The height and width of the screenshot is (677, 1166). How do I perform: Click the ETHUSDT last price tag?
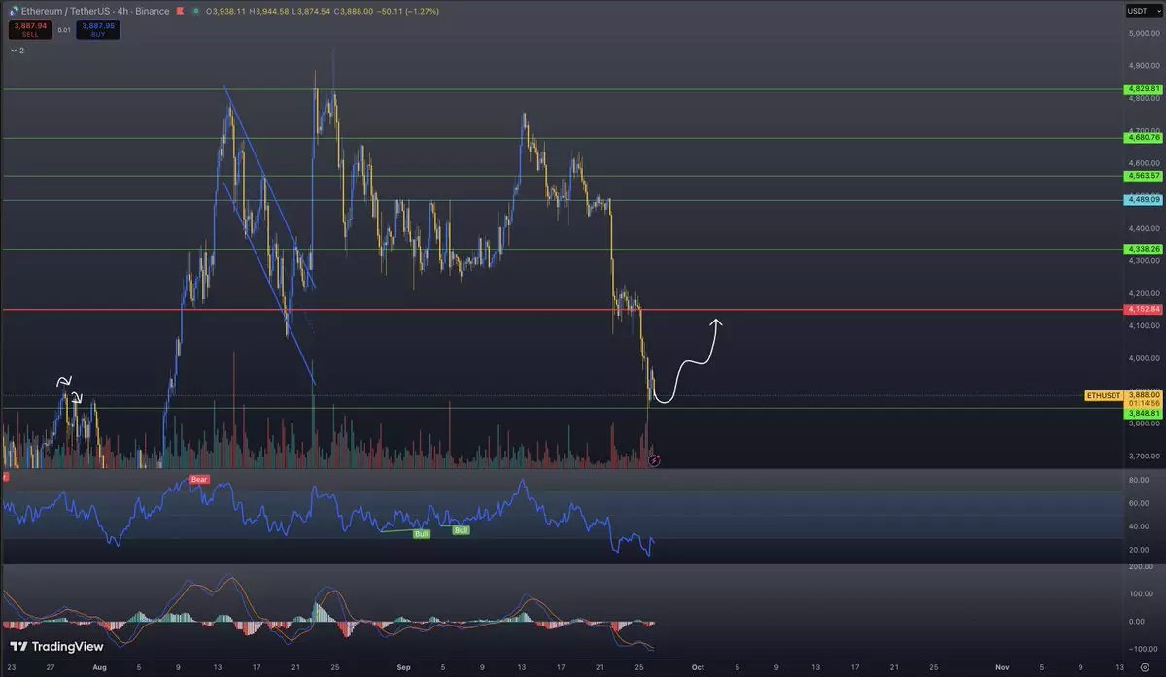(1105, 396)
